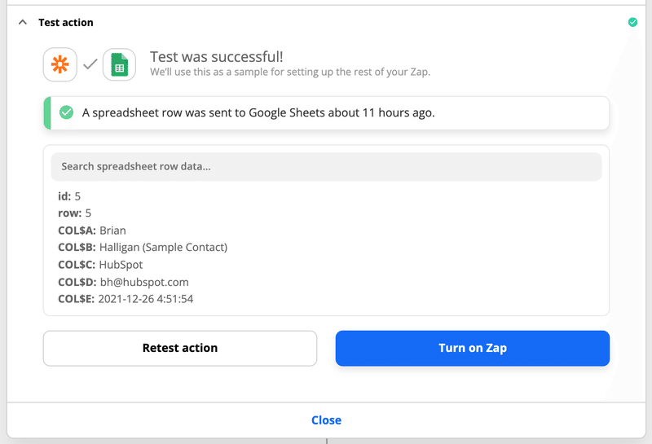652x444 pixels.
Task: Select the COL$C HubSpot value
Action: (121, 265)
